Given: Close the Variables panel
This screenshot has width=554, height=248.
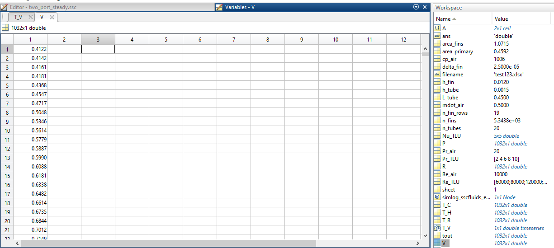Looking at the screenshot, I should point(425,7).
